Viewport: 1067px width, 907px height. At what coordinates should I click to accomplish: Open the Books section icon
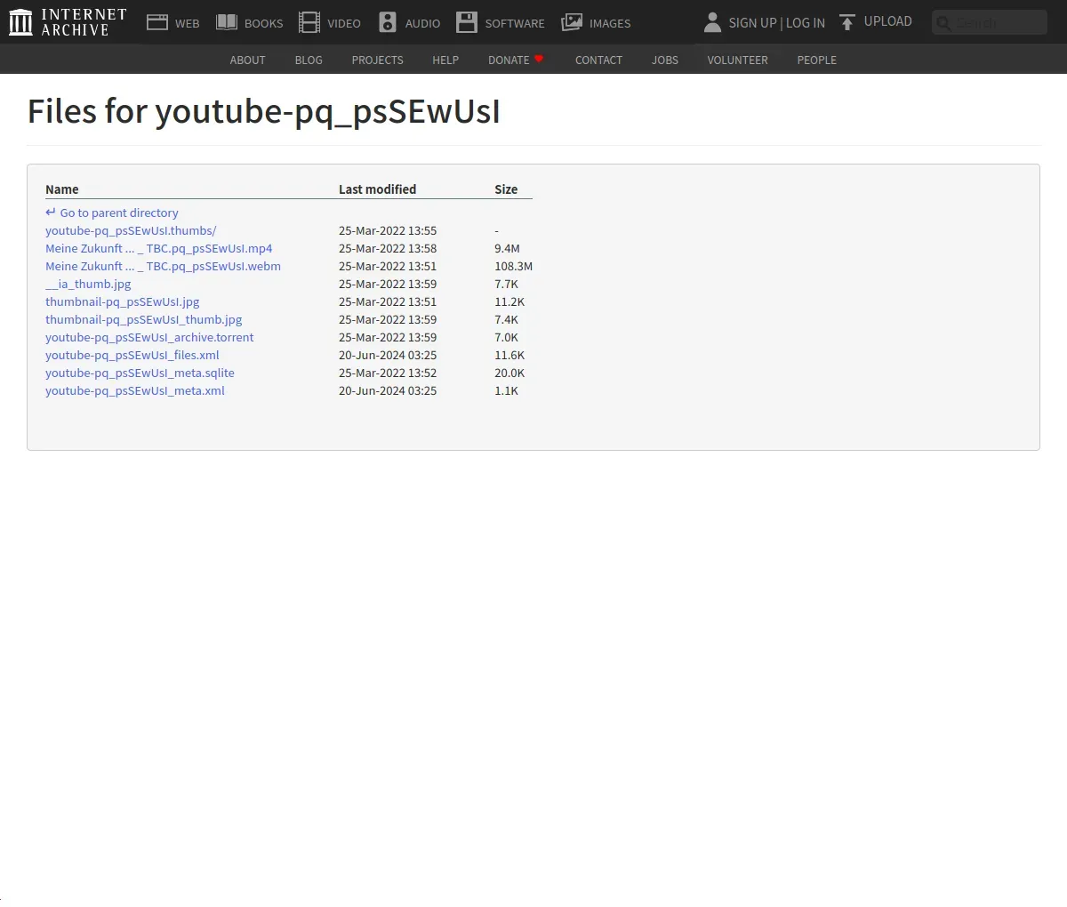[227, 22]
